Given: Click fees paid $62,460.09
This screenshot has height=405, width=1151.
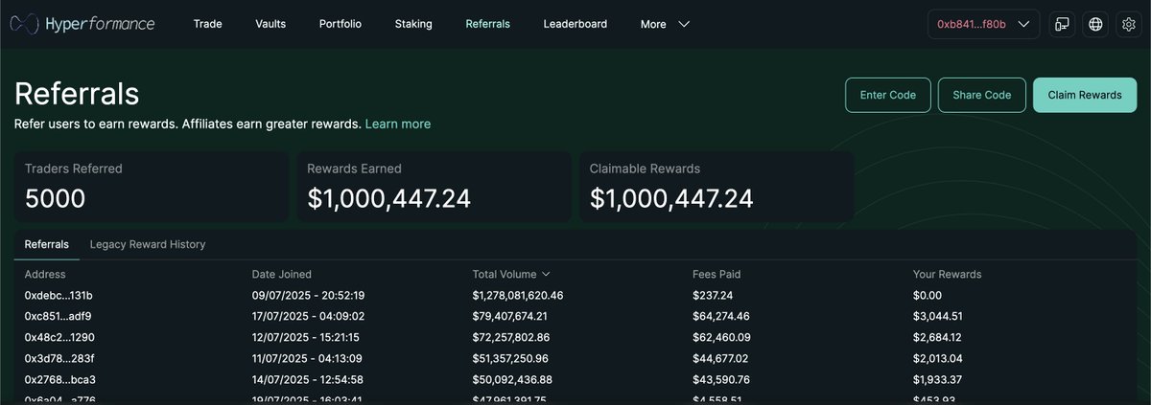Looking at the screenshot, I should click(721, 337).
